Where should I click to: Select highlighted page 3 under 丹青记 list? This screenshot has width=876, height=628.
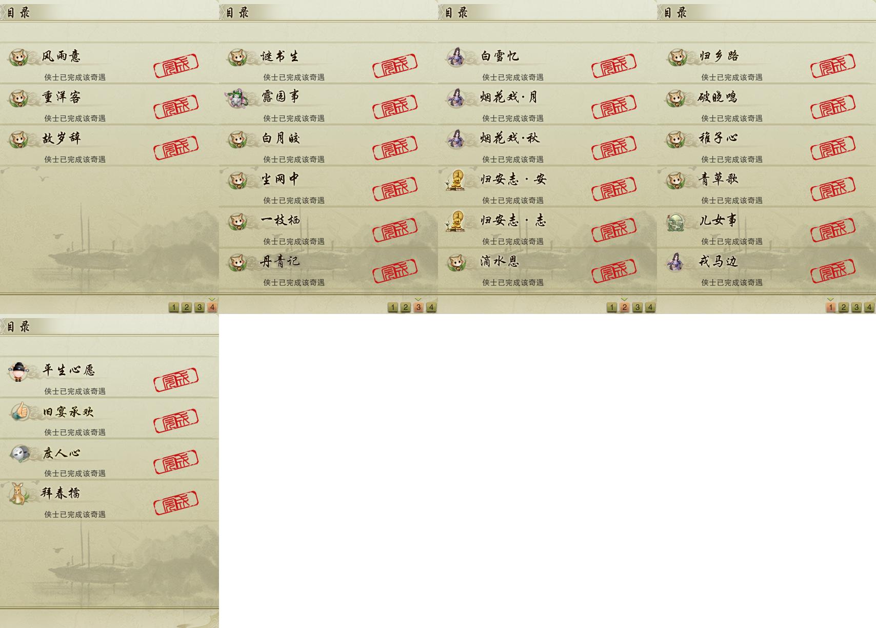tap(419, 307)
